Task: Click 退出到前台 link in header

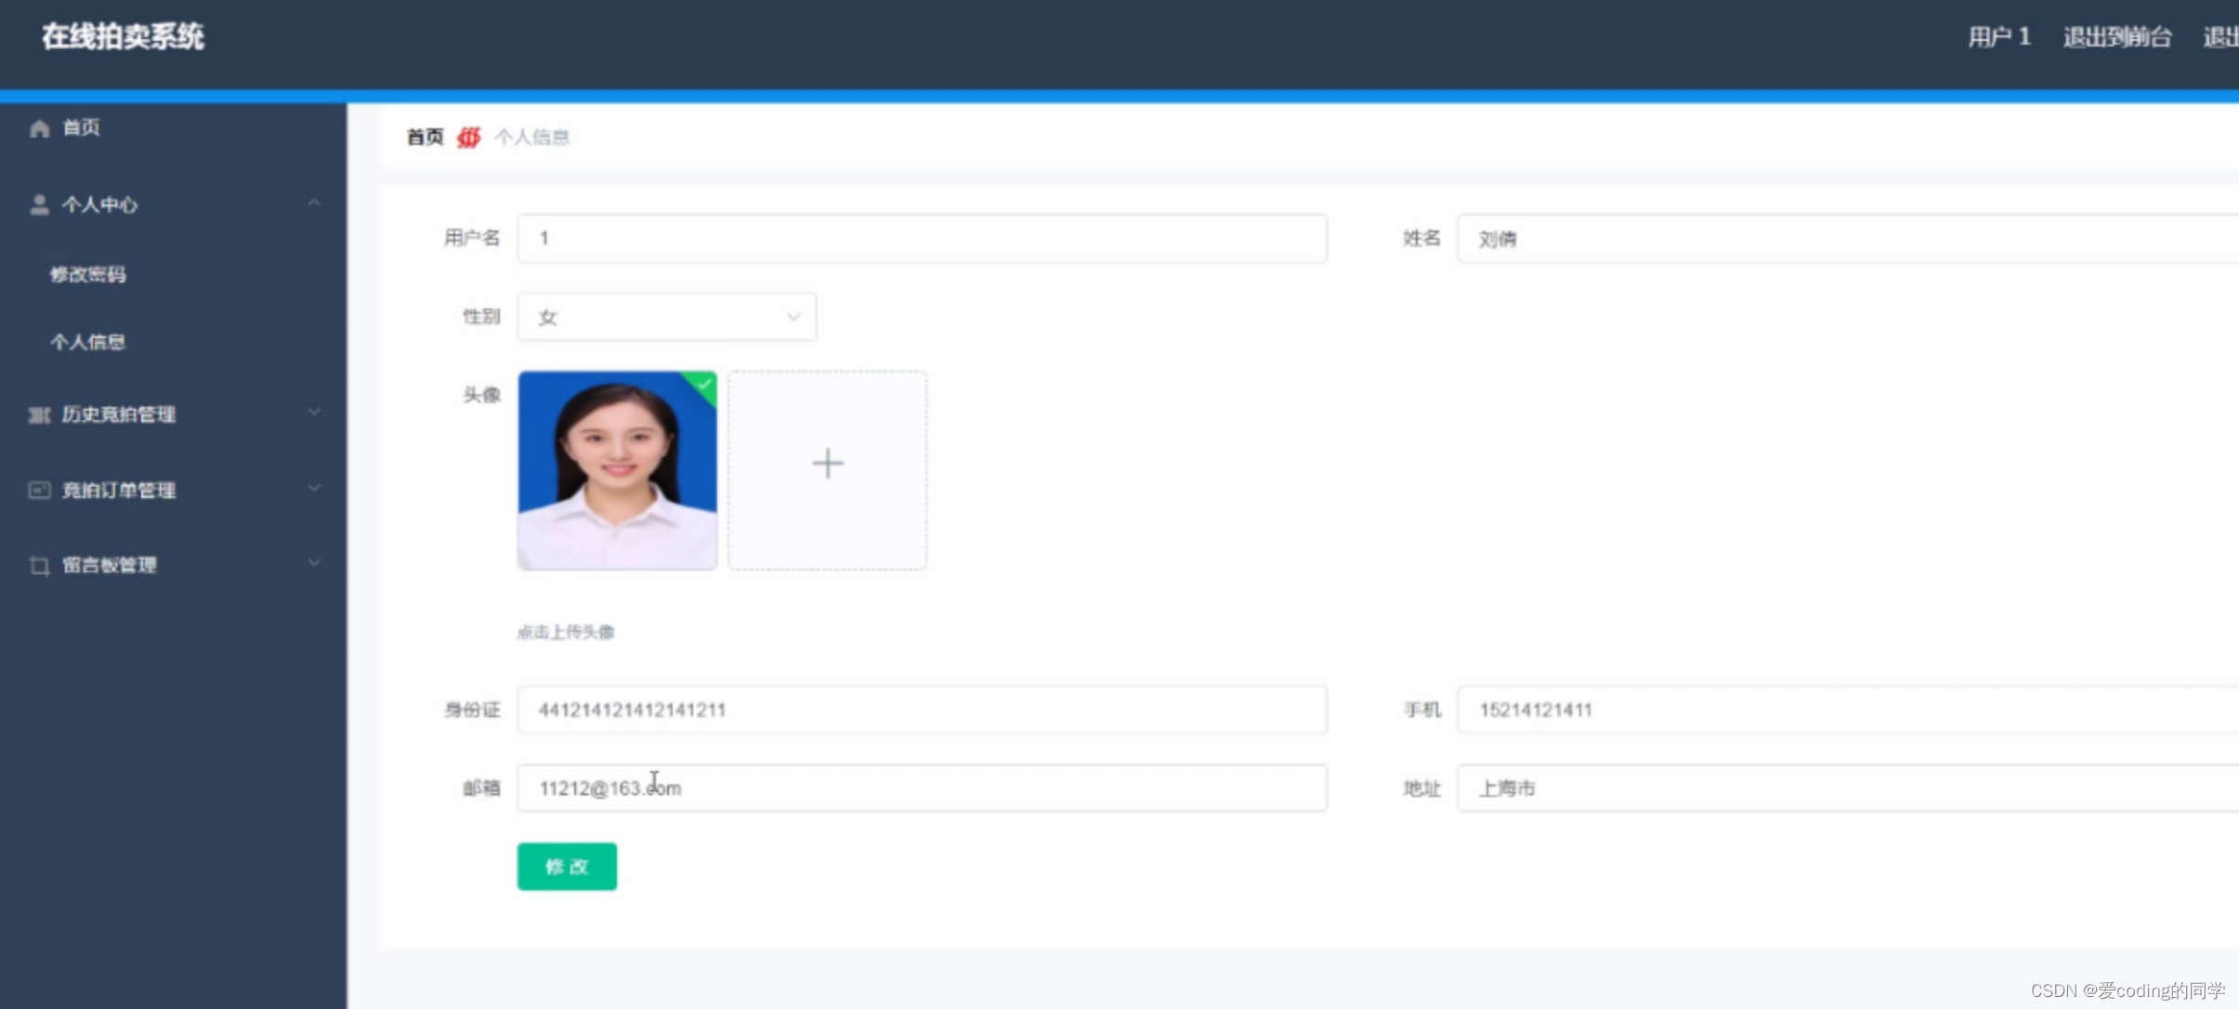Action: click(2116, 37)
